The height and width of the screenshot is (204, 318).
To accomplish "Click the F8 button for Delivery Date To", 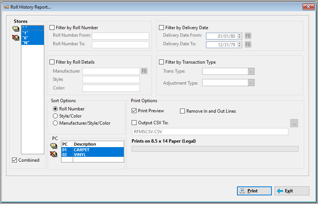I will (248, 45).
